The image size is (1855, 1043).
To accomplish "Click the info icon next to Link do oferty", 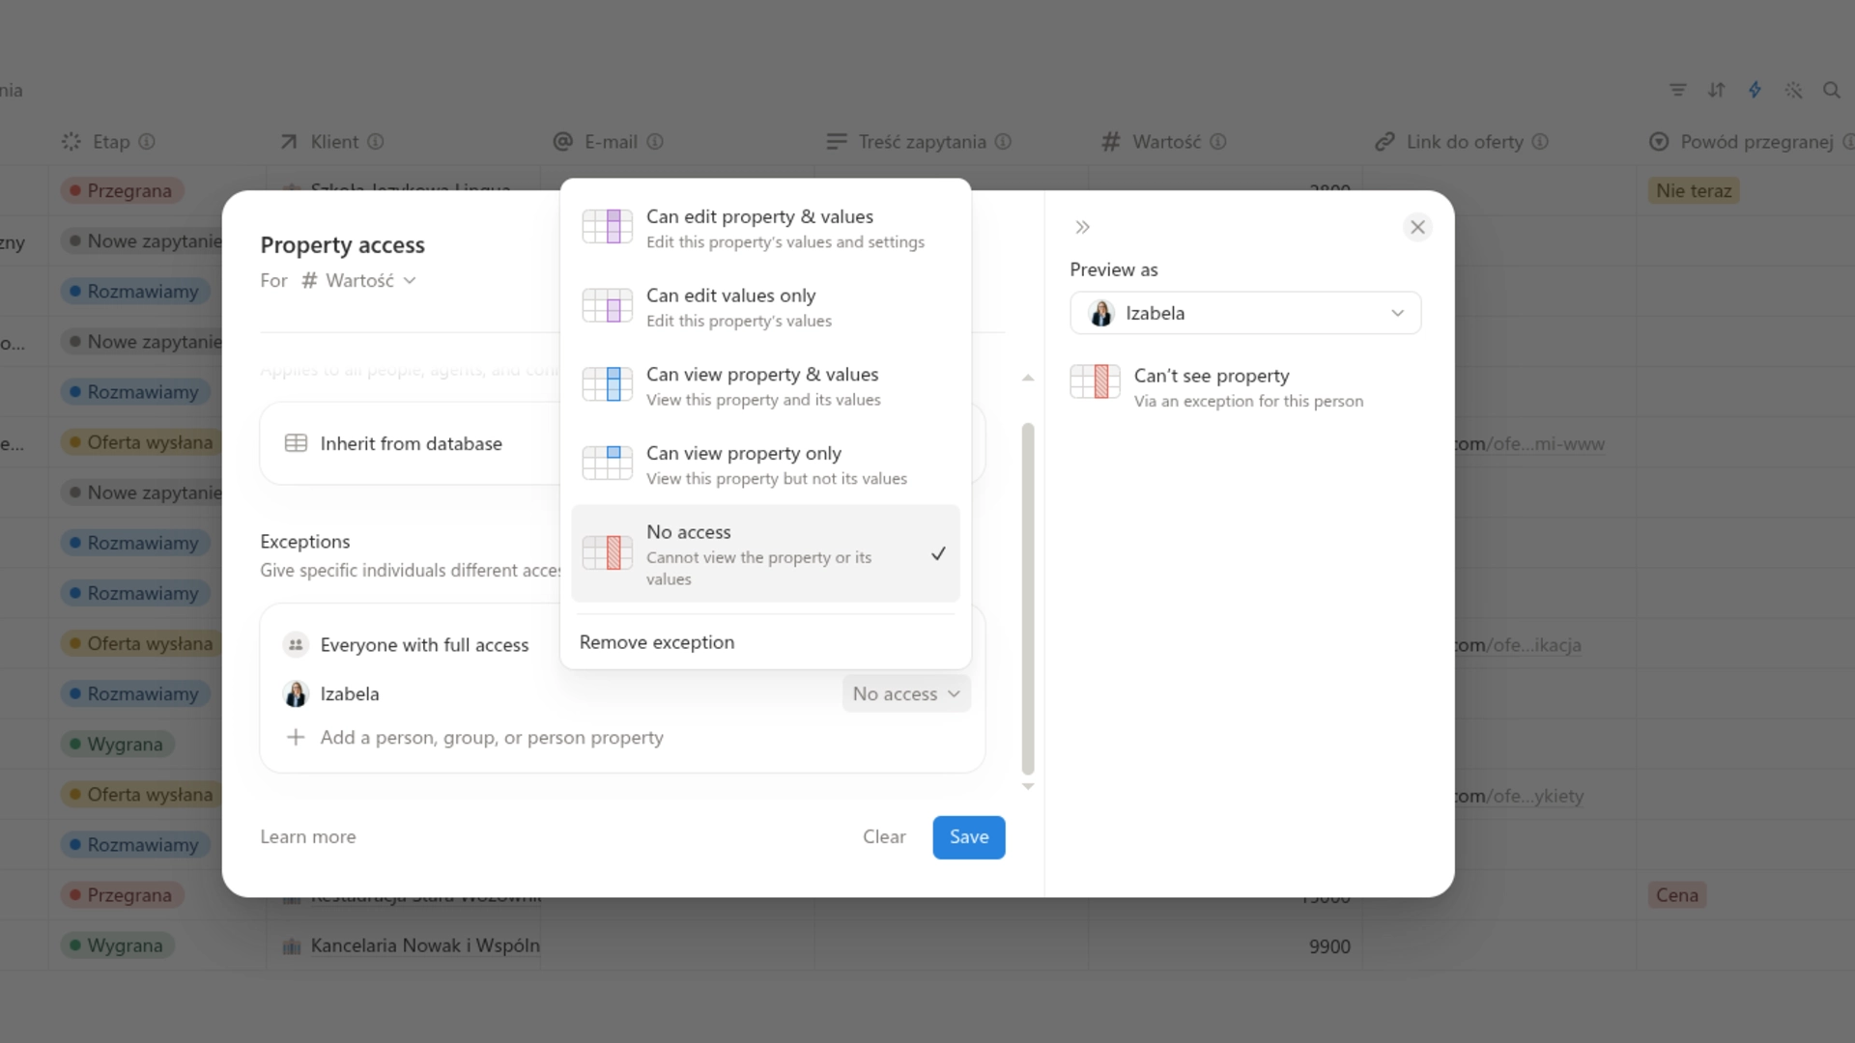I will click(1540, 141).
